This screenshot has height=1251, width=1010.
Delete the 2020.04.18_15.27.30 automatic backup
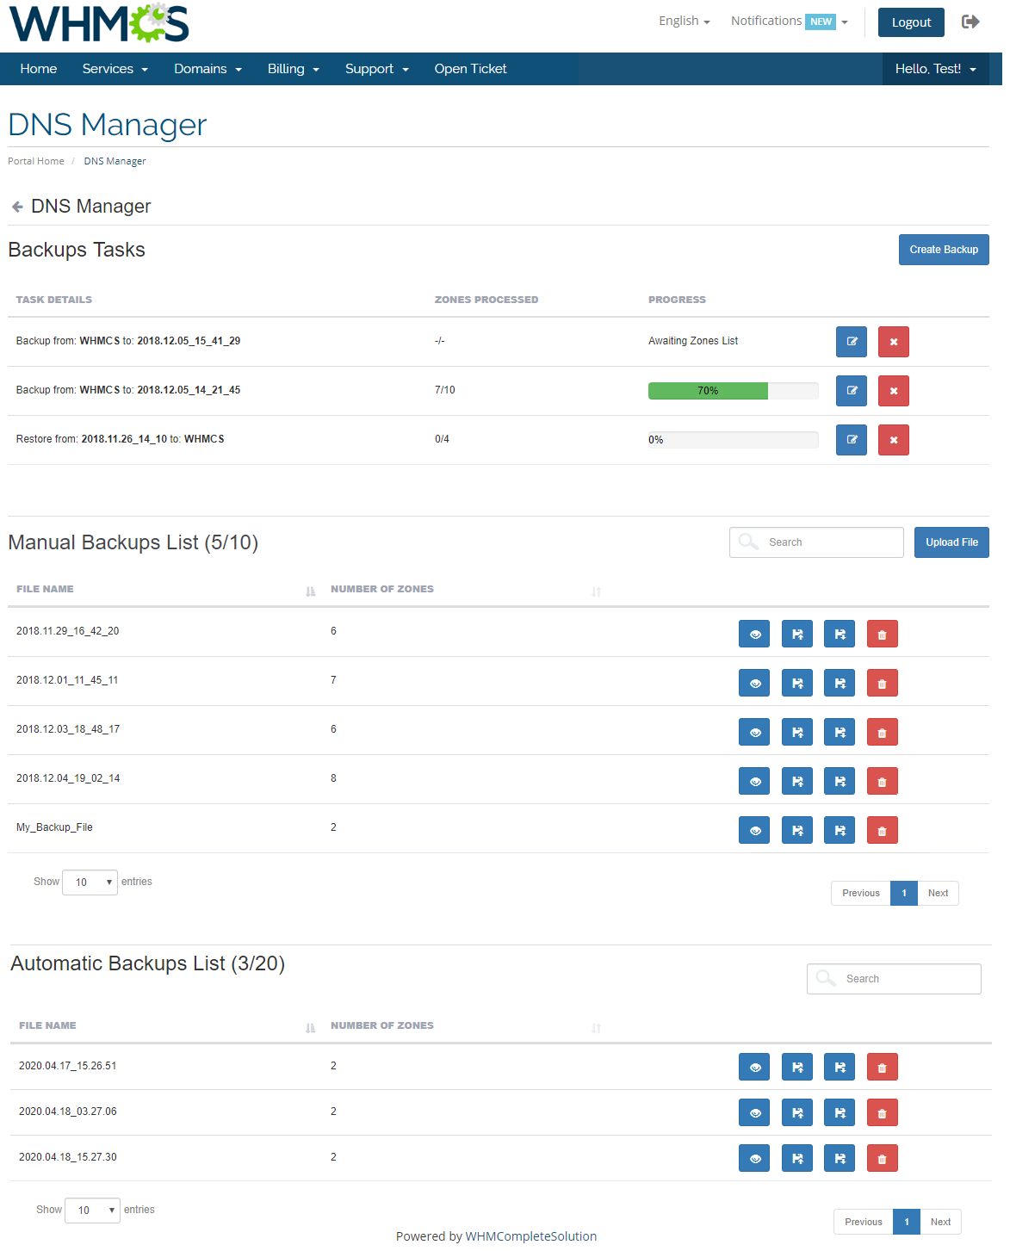click(x=882, y=1158)
